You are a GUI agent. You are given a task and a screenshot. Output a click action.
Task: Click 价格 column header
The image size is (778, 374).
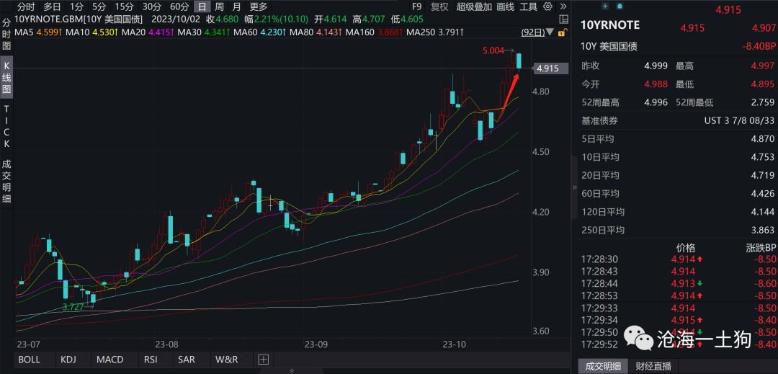click(x=686, y=247)
